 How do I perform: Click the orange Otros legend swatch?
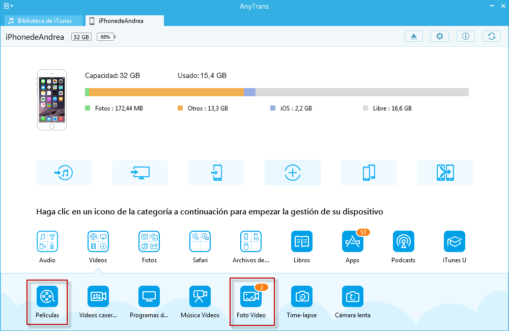click(x=180, y=108)
